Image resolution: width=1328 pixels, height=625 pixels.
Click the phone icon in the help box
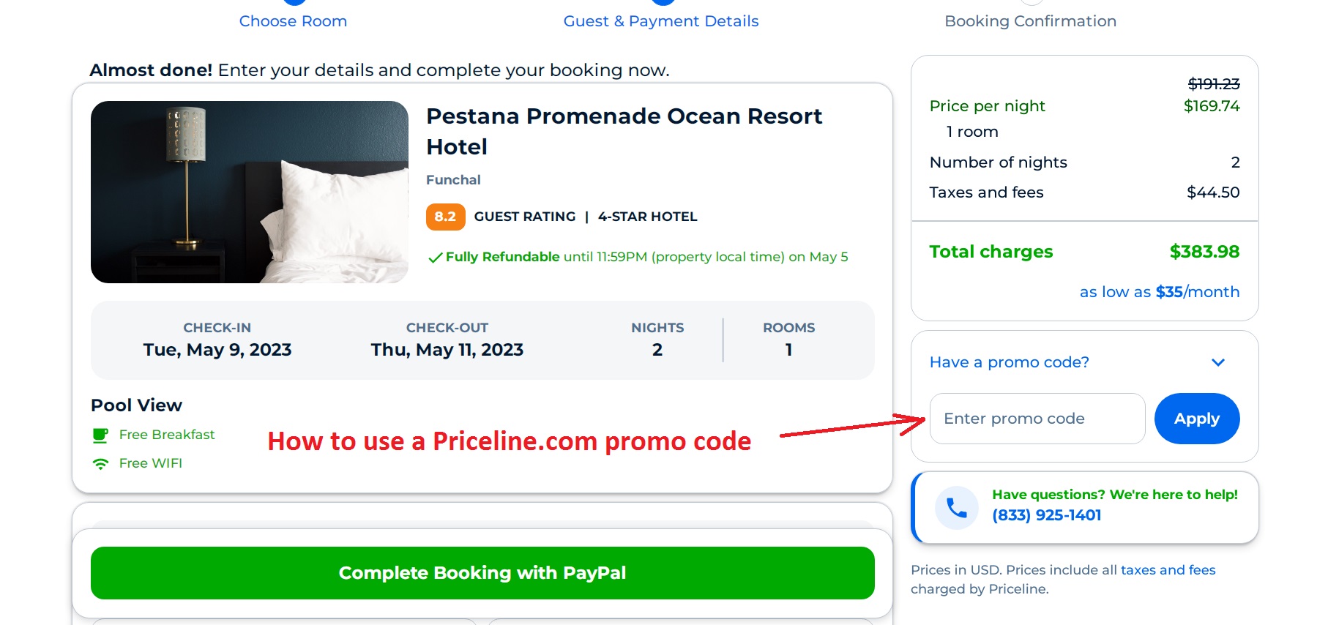click(955, 506)
